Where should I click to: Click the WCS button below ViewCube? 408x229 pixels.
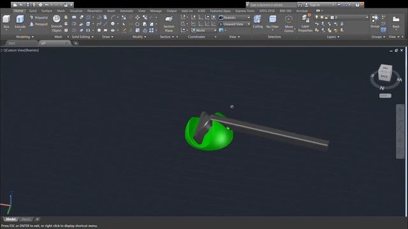385,95
